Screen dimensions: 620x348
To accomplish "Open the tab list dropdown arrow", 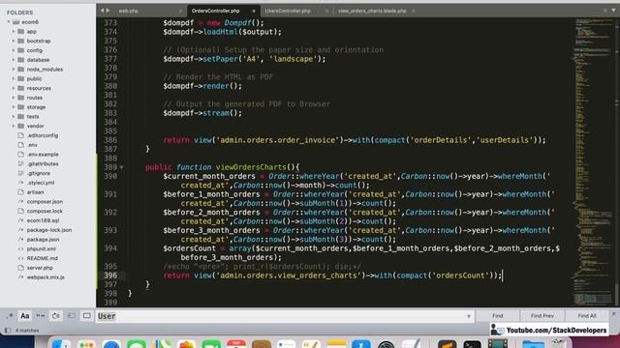I will (613, 11).
